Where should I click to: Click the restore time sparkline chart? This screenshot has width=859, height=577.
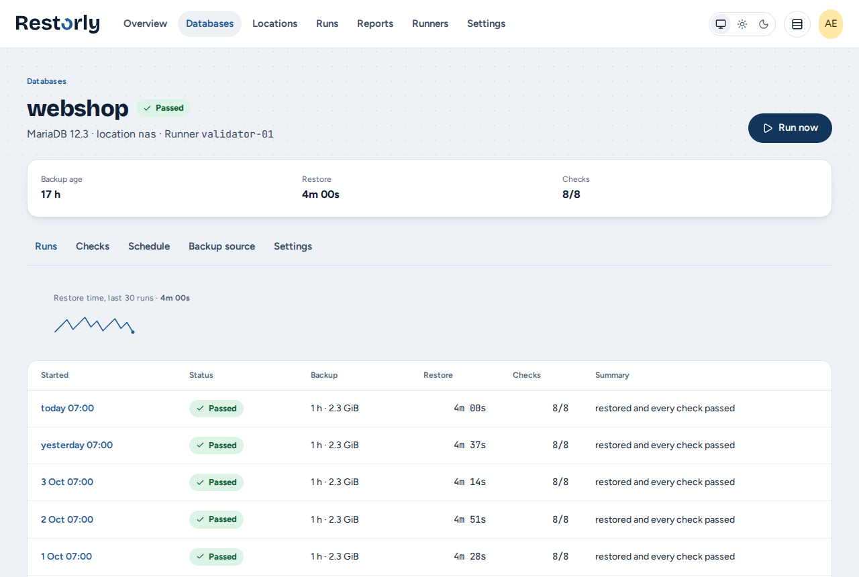pos(94,325)
